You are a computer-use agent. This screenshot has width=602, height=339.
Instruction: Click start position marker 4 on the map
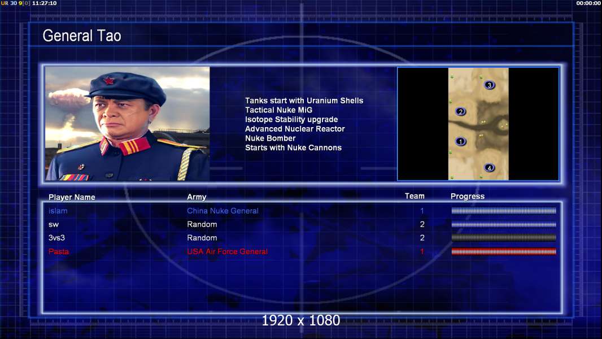coord(489,168)
